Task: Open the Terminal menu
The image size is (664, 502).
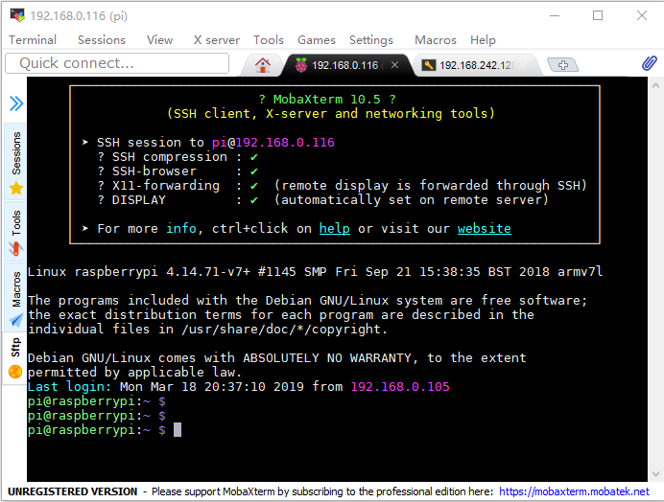Action: point(33,39)
